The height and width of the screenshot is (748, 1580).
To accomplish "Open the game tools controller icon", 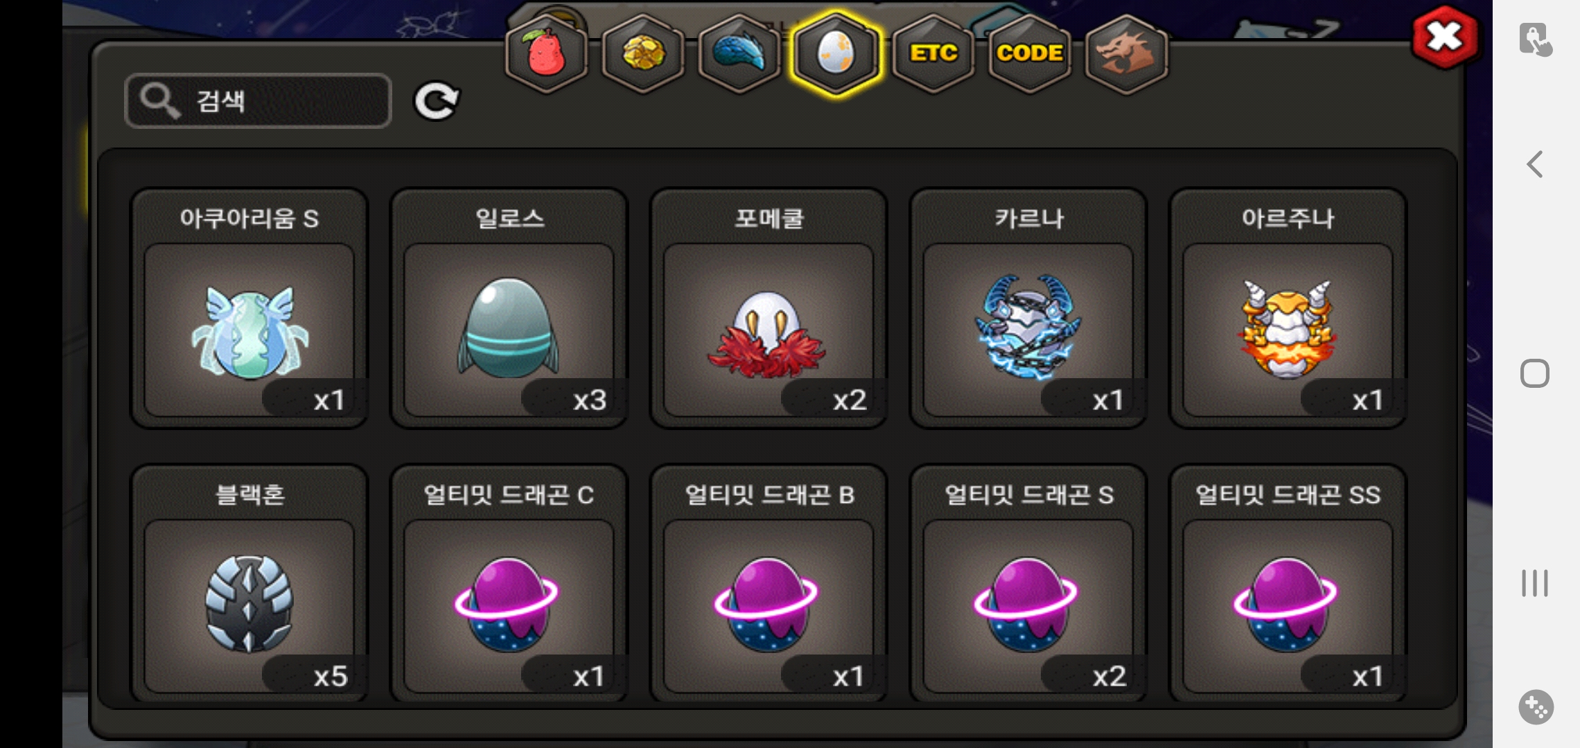I will click(1536, 707).
